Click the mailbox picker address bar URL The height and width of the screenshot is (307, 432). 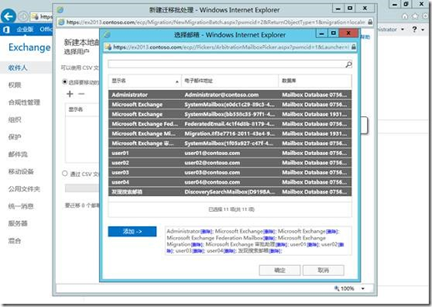[231, 47]
